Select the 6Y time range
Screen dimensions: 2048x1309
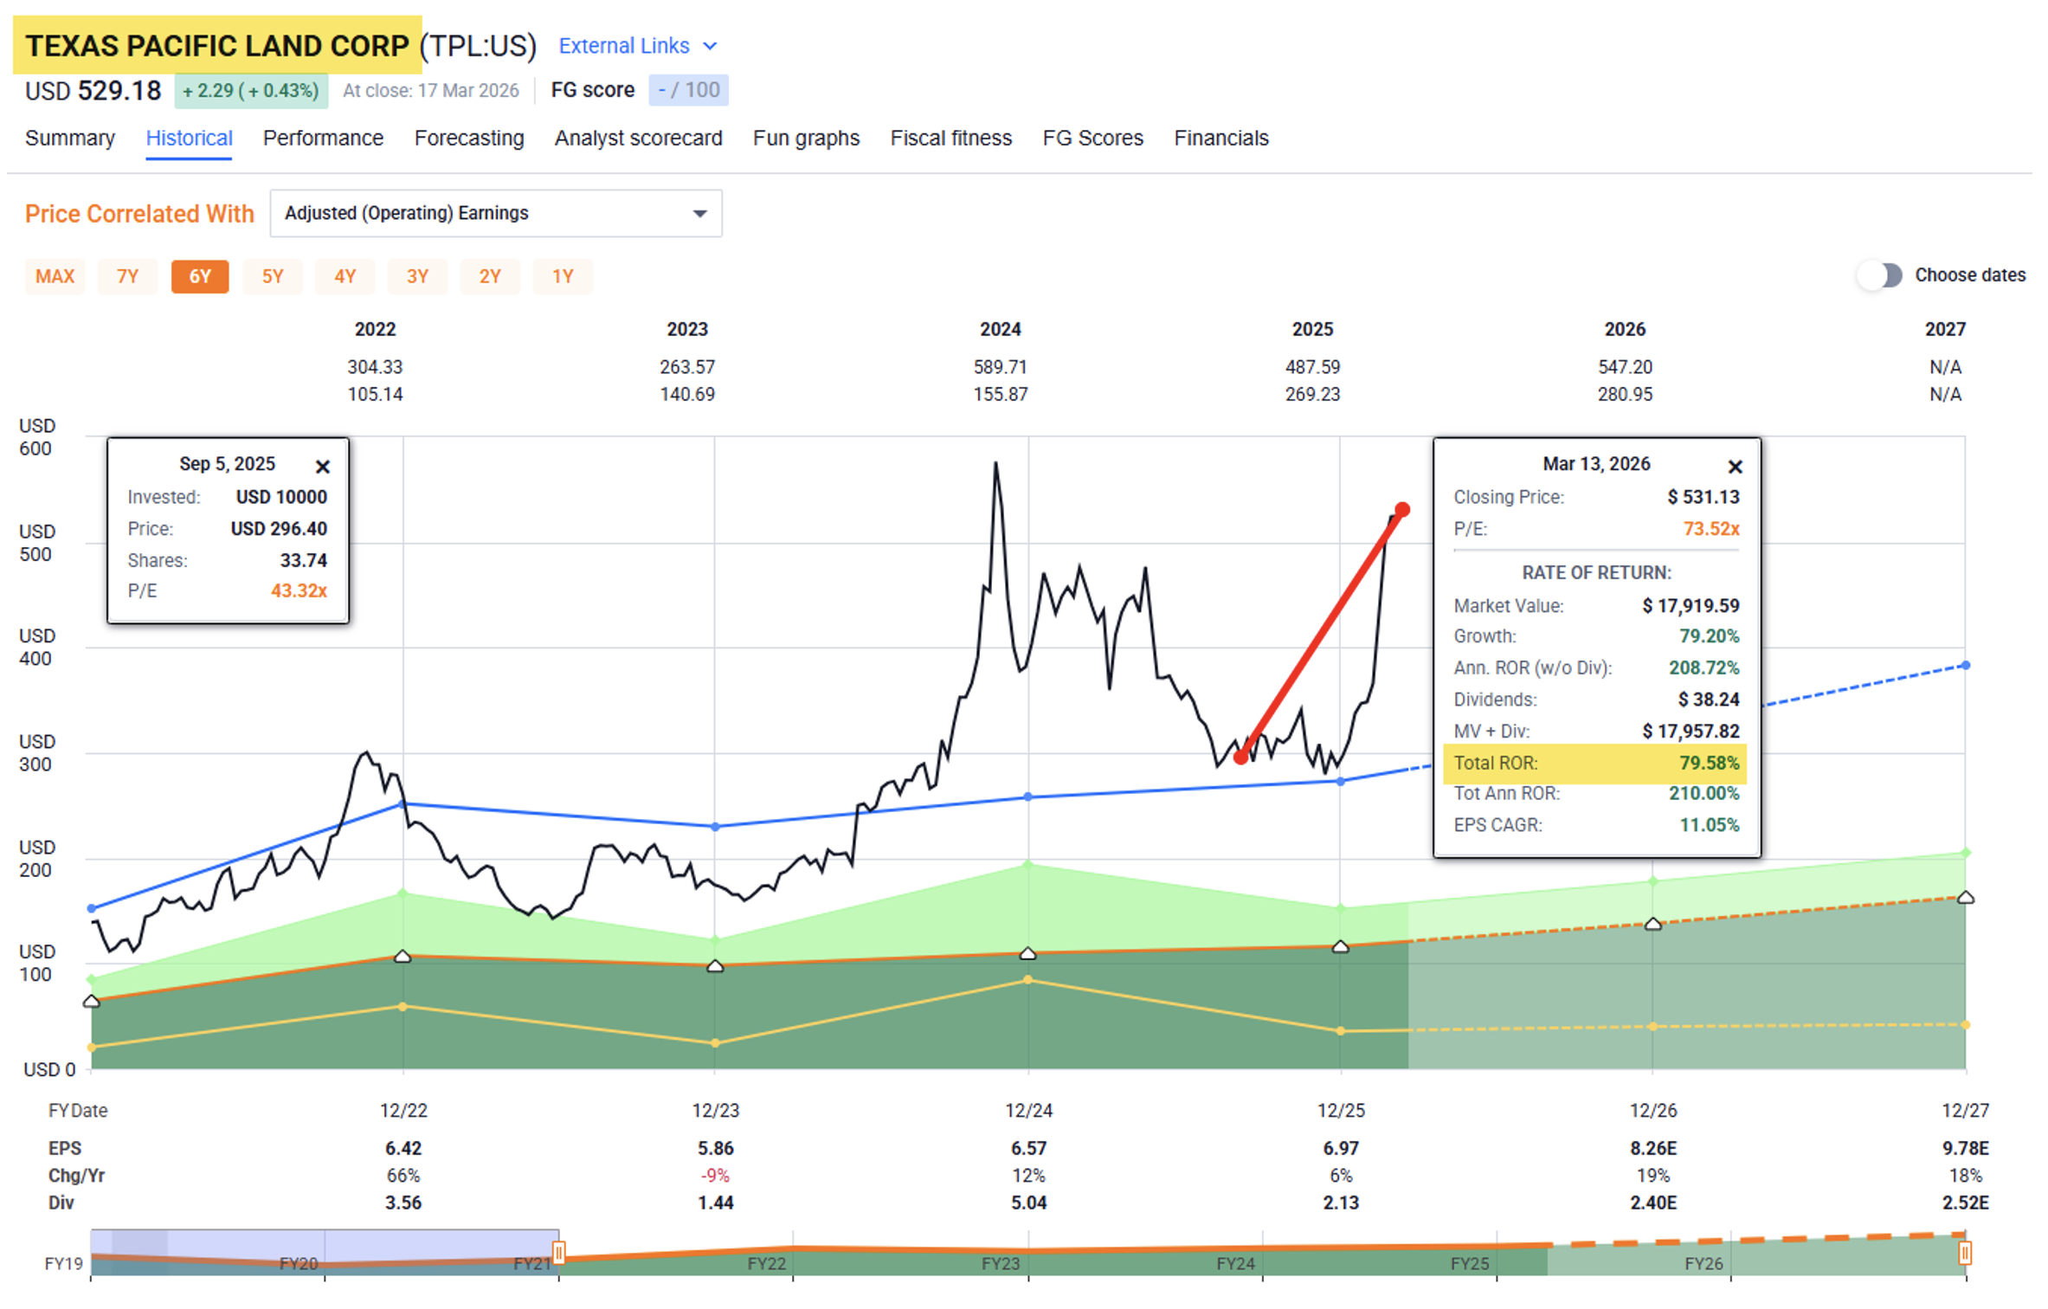200,276
